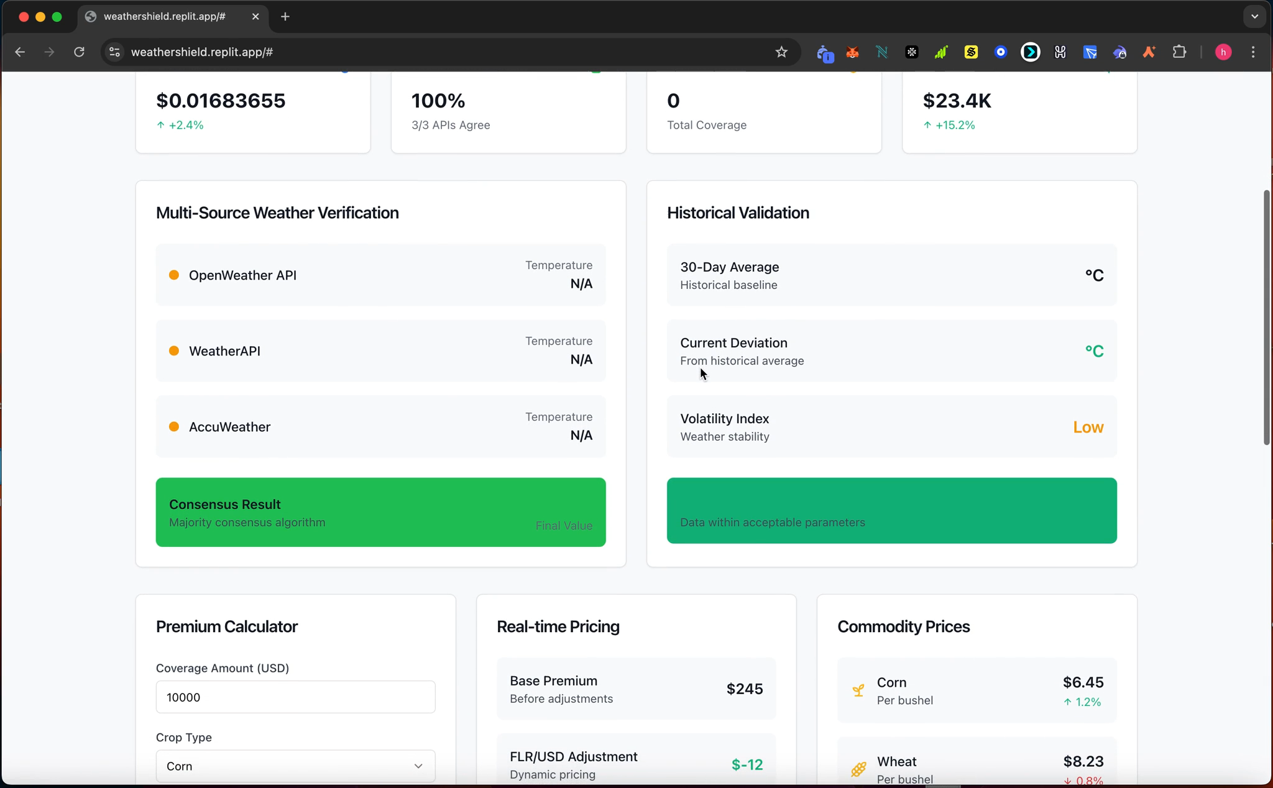1273x788 pixels.
Task: Expand the tab search chevron
Action: [1254, 17]
